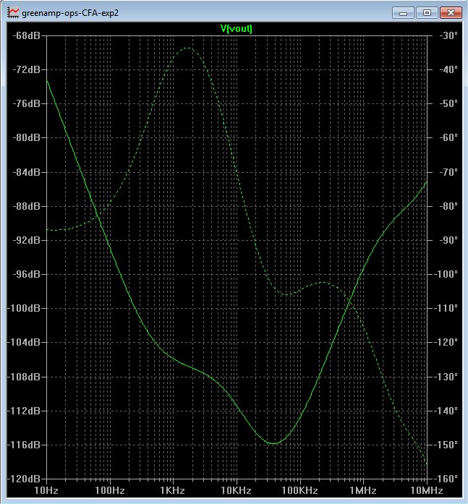
Task: Click the -150° phase axis label
Action: click(x=446, y=445)
